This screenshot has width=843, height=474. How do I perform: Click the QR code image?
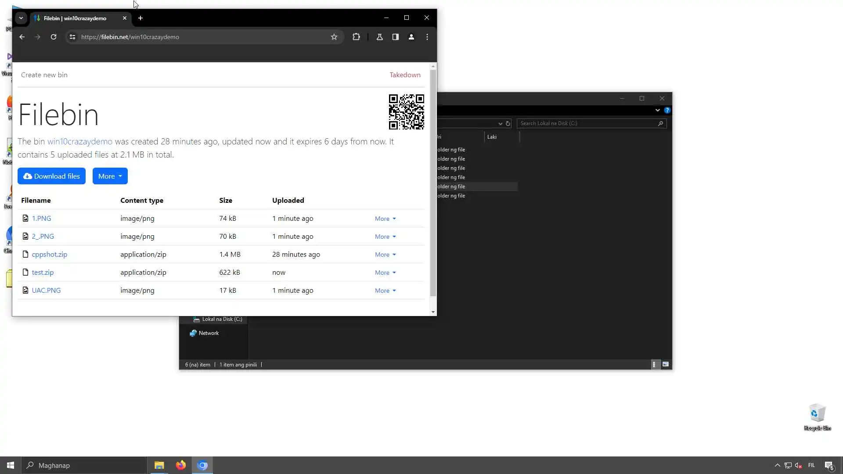point(406,112)
